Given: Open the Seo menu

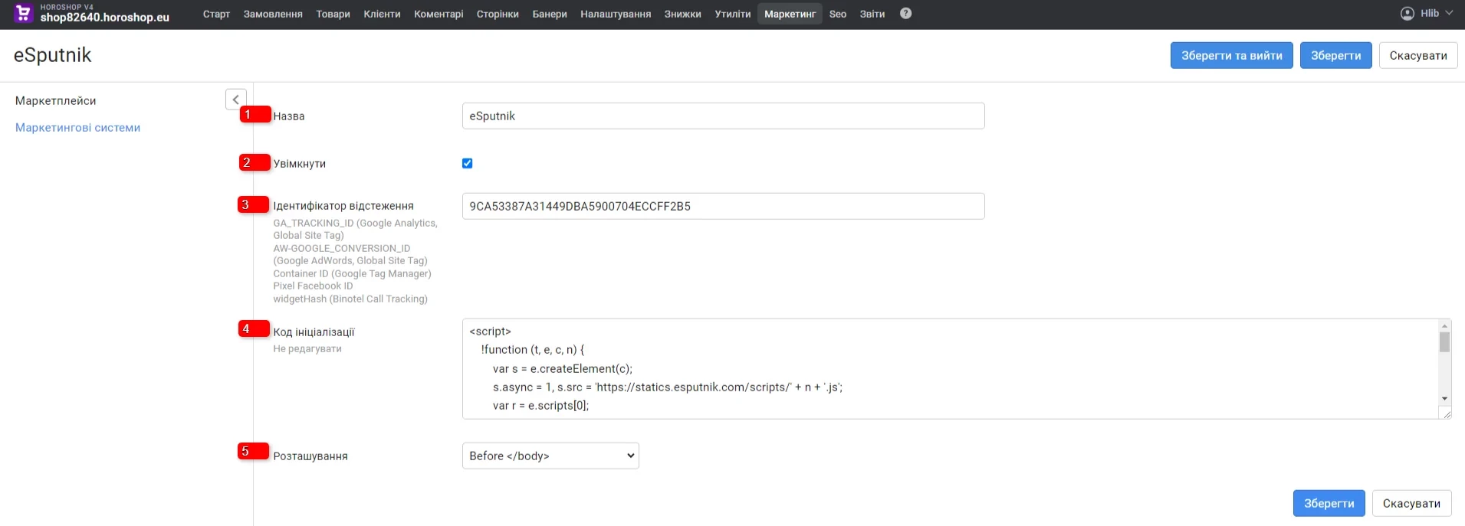Looking at the screenshot, I should point(838,15).
